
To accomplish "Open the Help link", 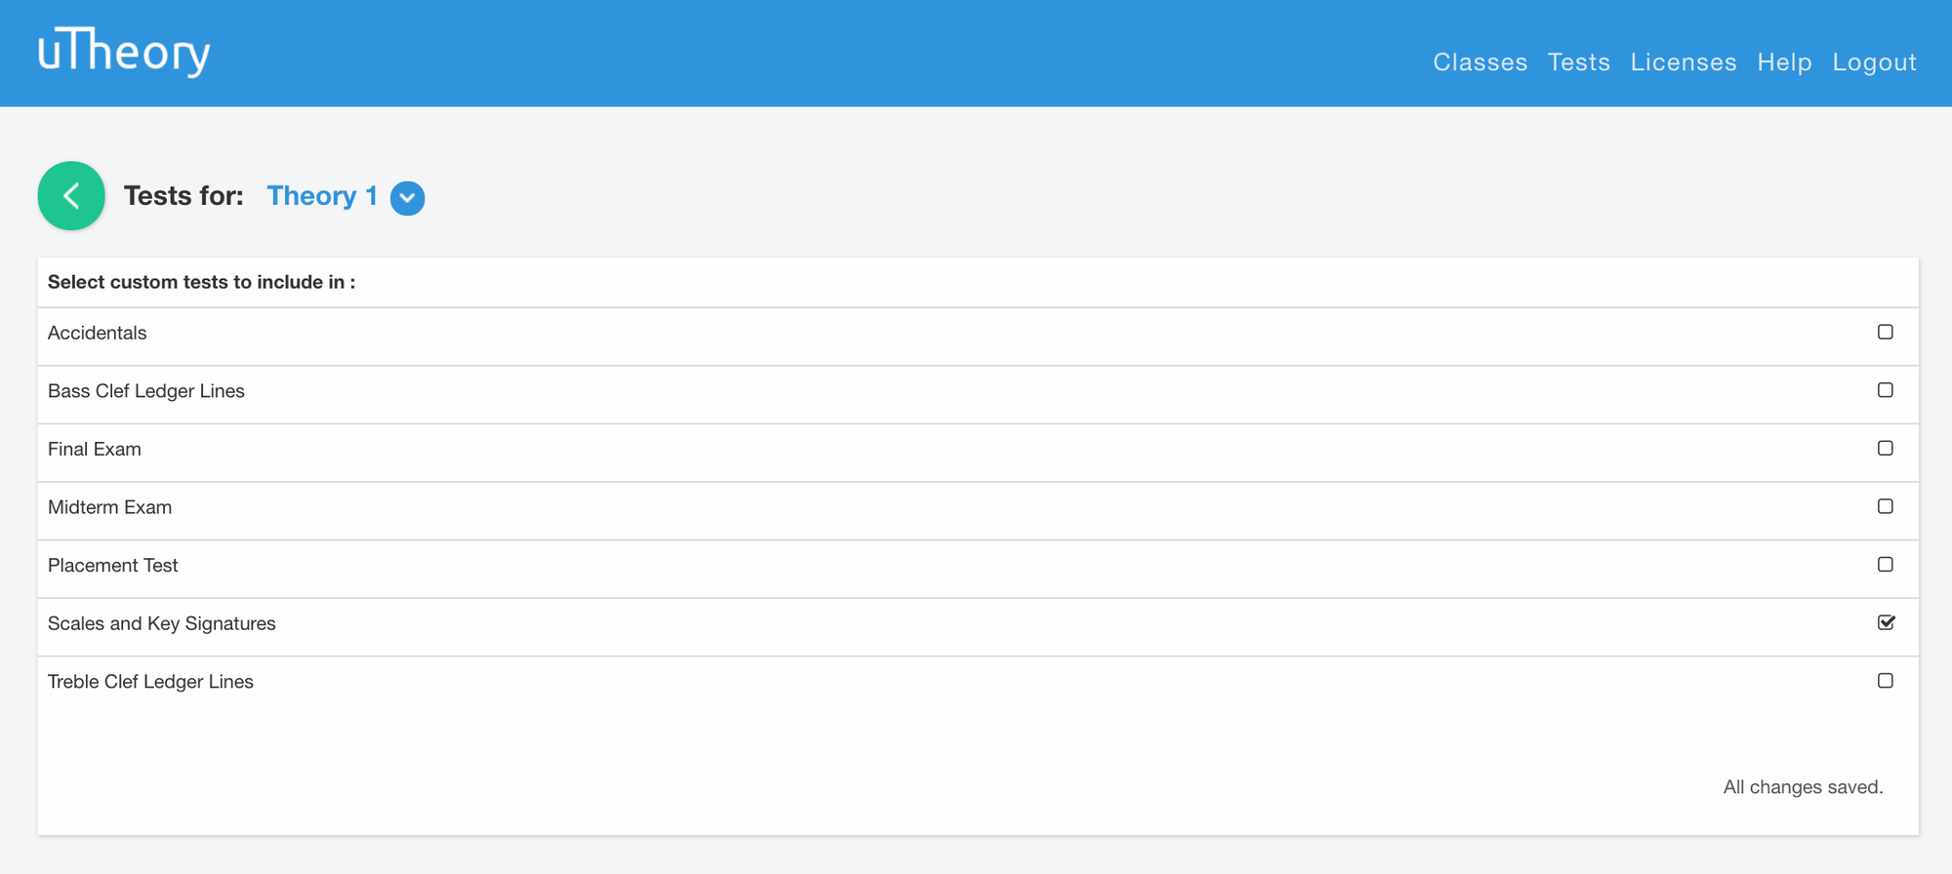I will pos(1784,62).
